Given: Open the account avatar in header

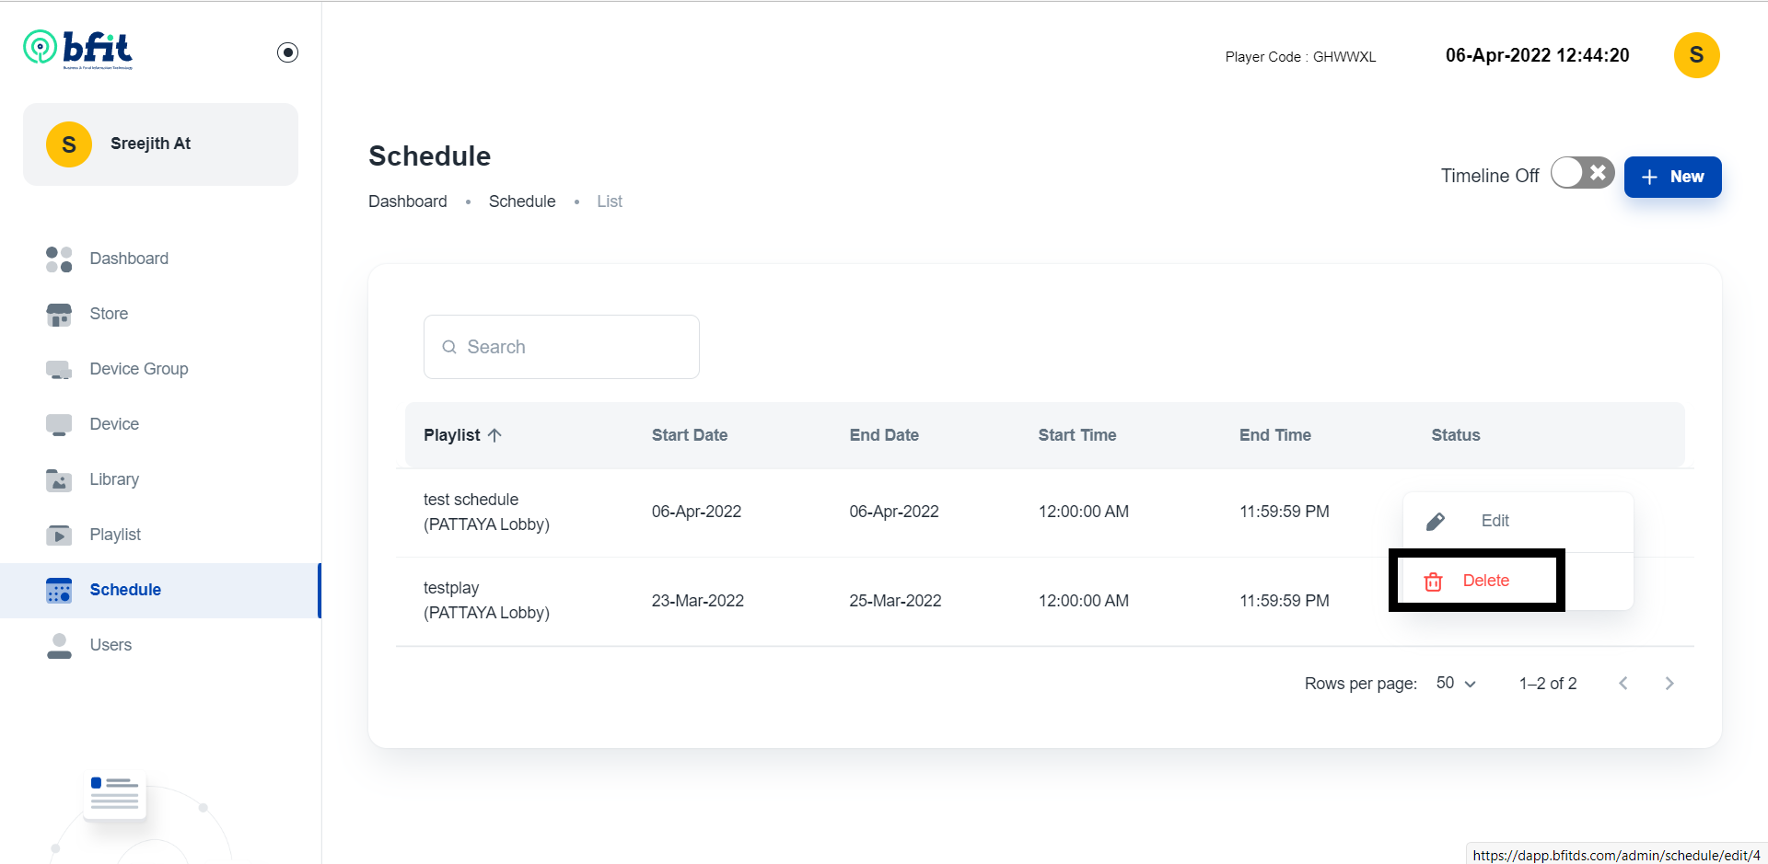Looking at the screenshot, I should (x=1696, y=55).
